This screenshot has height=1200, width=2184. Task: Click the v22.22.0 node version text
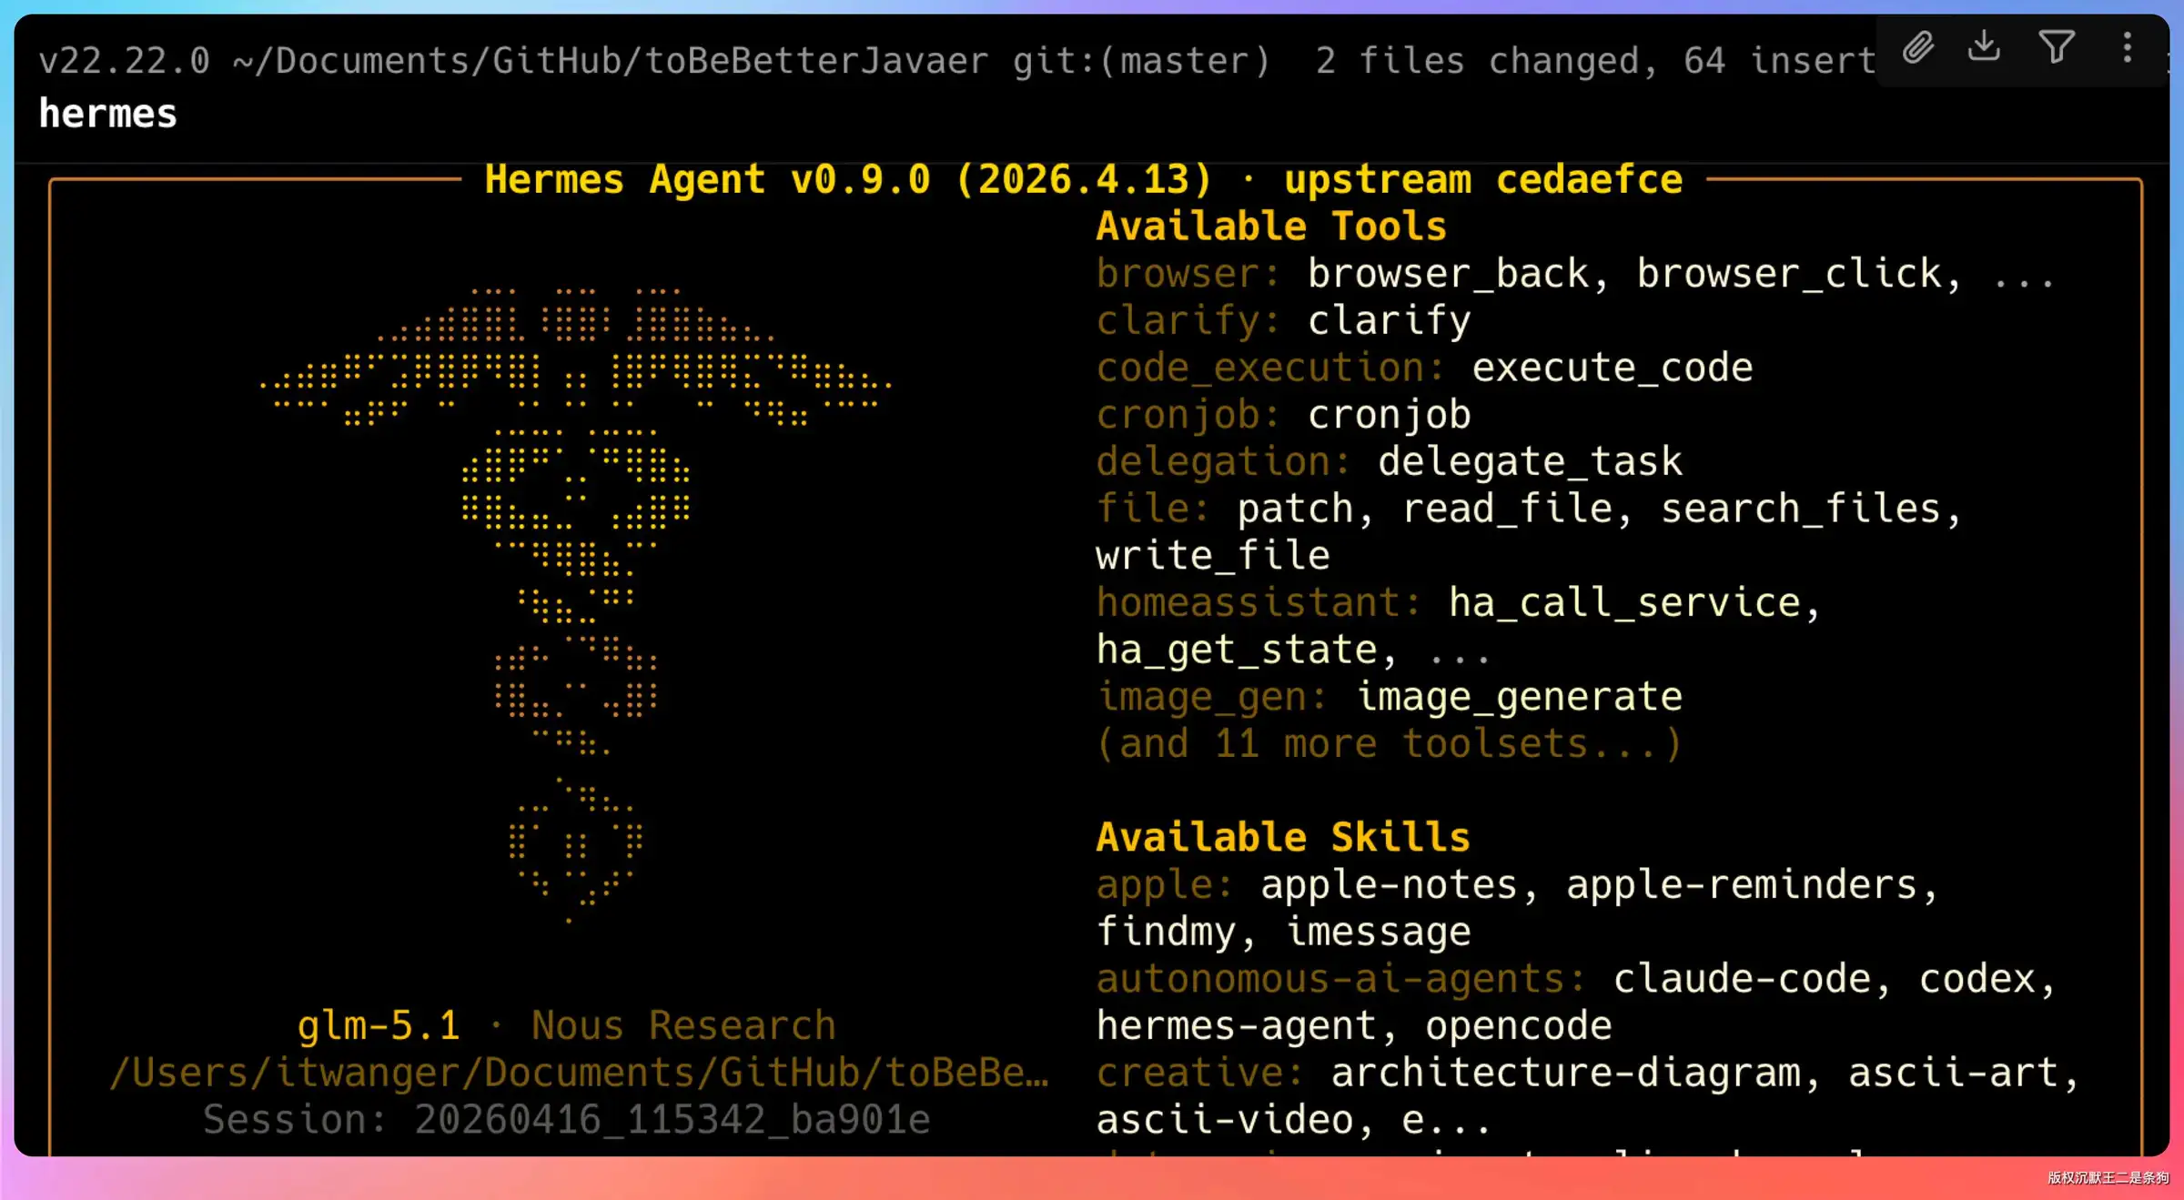click(124, 61)
